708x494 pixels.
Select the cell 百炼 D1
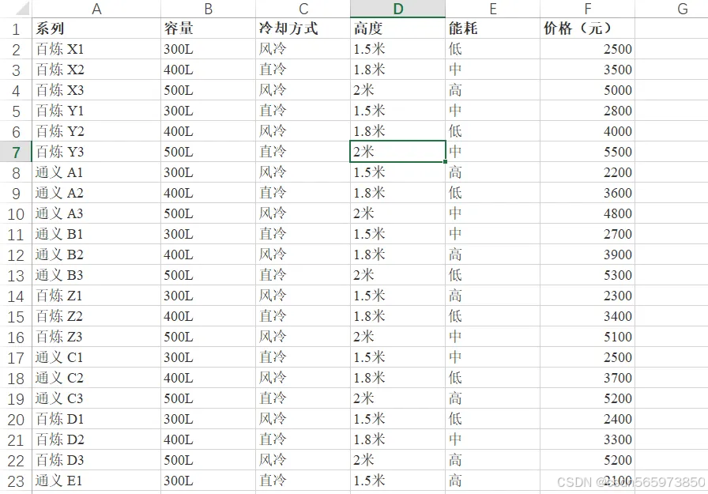96,419
